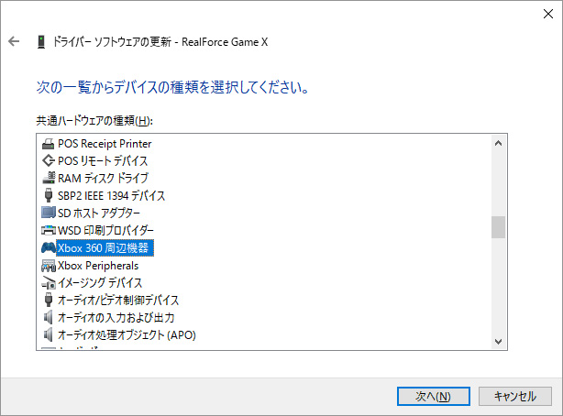Click the POS Receipt Printer icon
The height and width of the screenshot is (416, 563).
point(48,144)
